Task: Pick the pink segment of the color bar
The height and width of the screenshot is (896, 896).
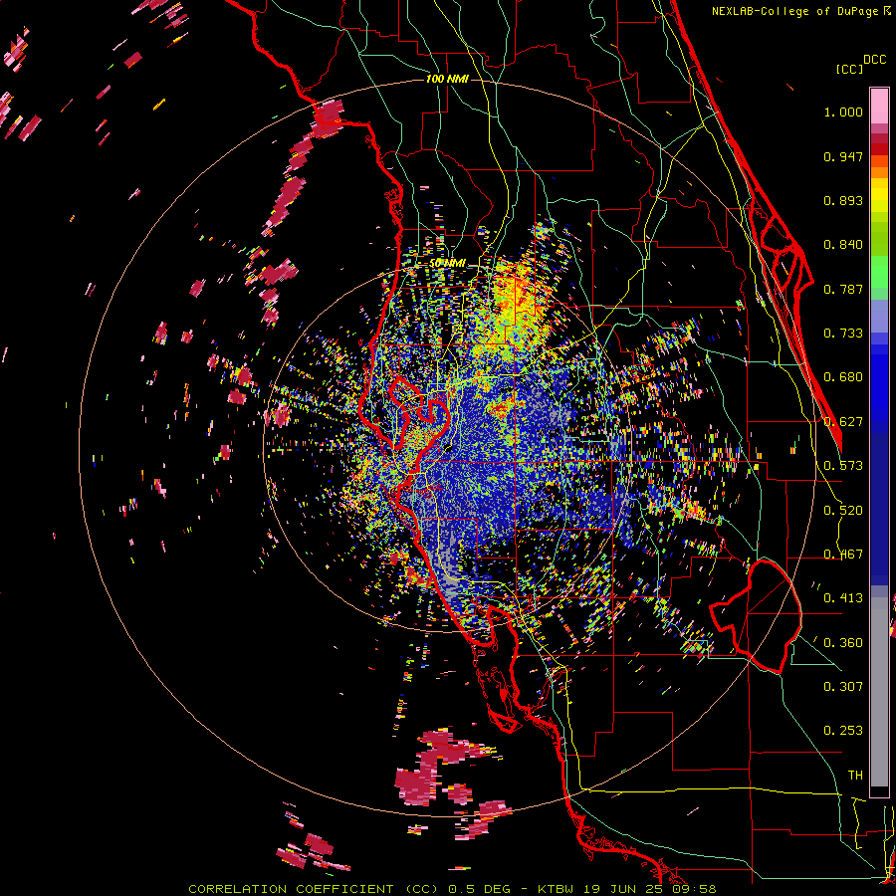Action: (x=879, y=107)
